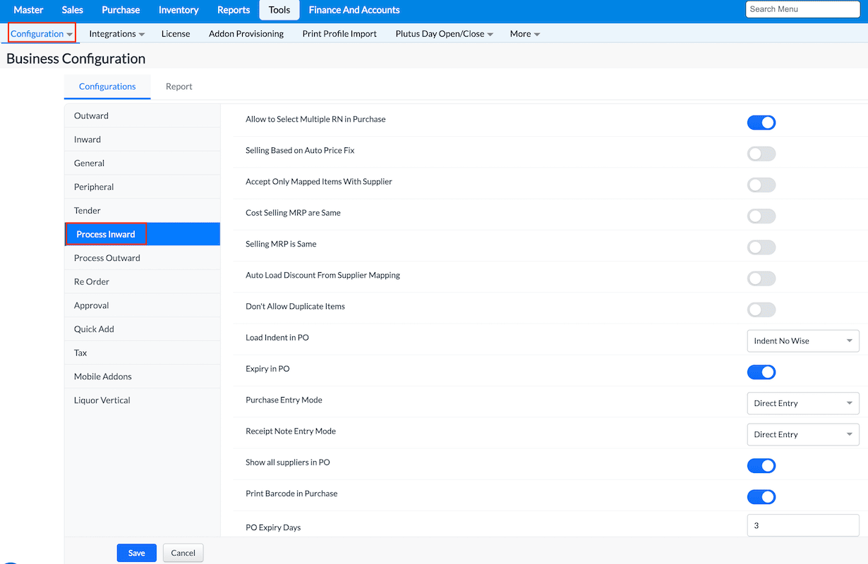Select the Process Inward category
This screenshot has width=868, height=564.
[142, 234]
